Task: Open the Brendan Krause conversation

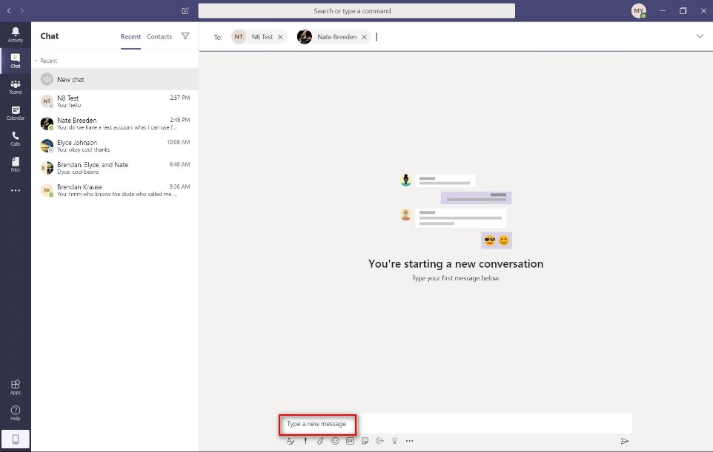Action: pyautogui.click(x=115, y=190)
